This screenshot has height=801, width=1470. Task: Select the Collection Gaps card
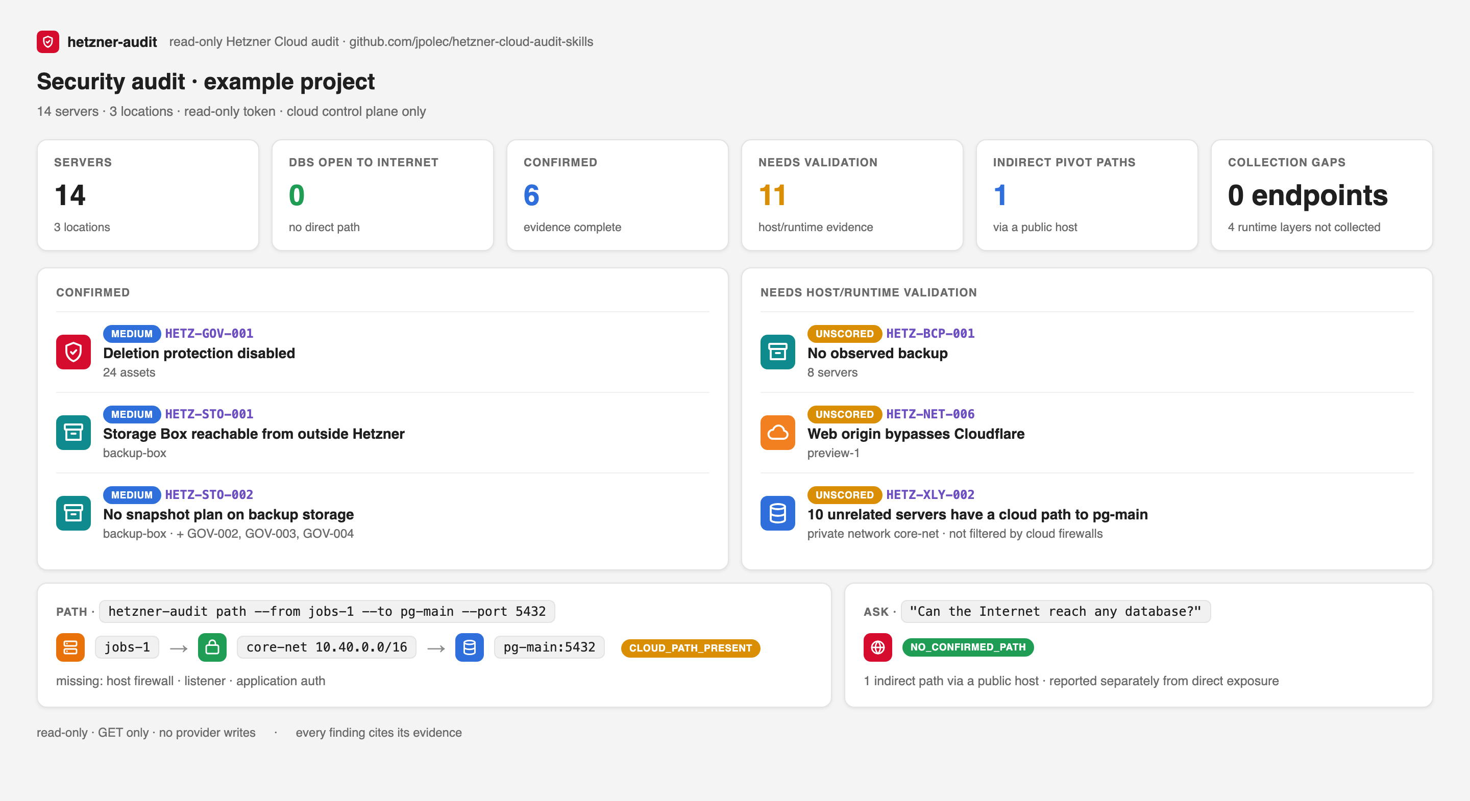[x=1321, y=195]
